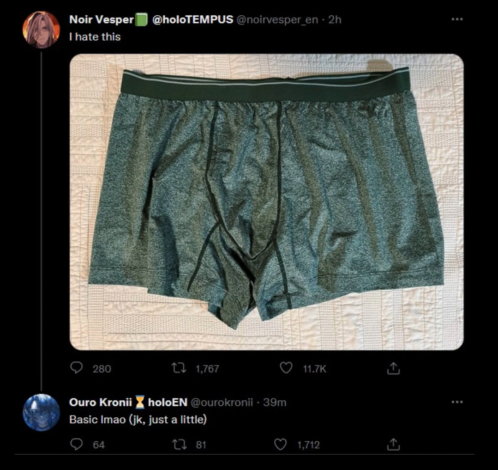Enlarge the attached boxer shorts photo
Image resolution: width=498 pixels, height=470 pixels.
click(266, 202)
